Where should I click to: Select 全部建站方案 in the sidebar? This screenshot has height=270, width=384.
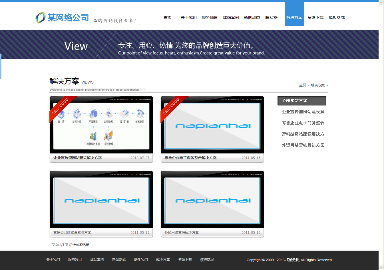[x=301, y=101]
